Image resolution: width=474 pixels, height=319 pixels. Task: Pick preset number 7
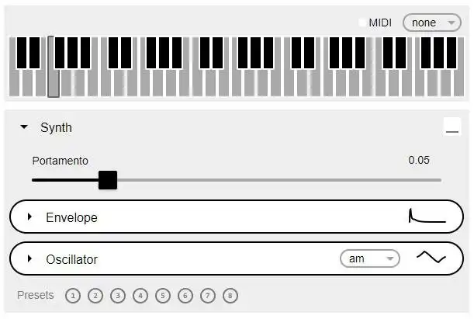tap(207, 296)
